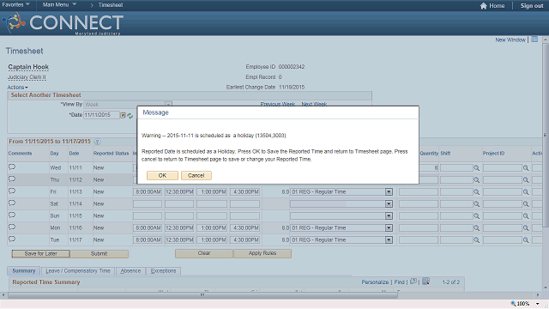Click Apply Rules button
549x309 pixels.
point(262,253)
